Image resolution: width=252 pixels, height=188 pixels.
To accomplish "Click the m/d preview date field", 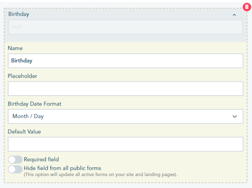I will (x=125, y=27).
